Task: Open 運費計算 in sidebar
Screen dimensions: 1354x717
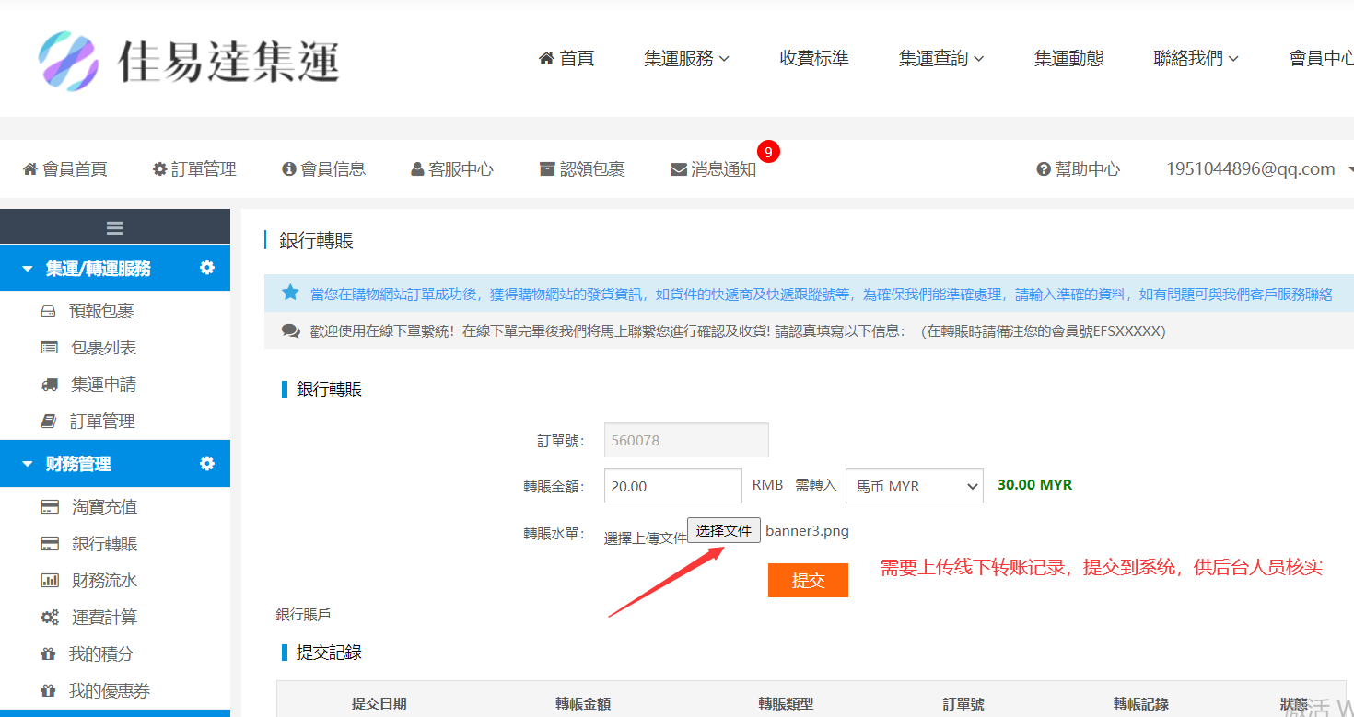Action: [x=104, y=618]
